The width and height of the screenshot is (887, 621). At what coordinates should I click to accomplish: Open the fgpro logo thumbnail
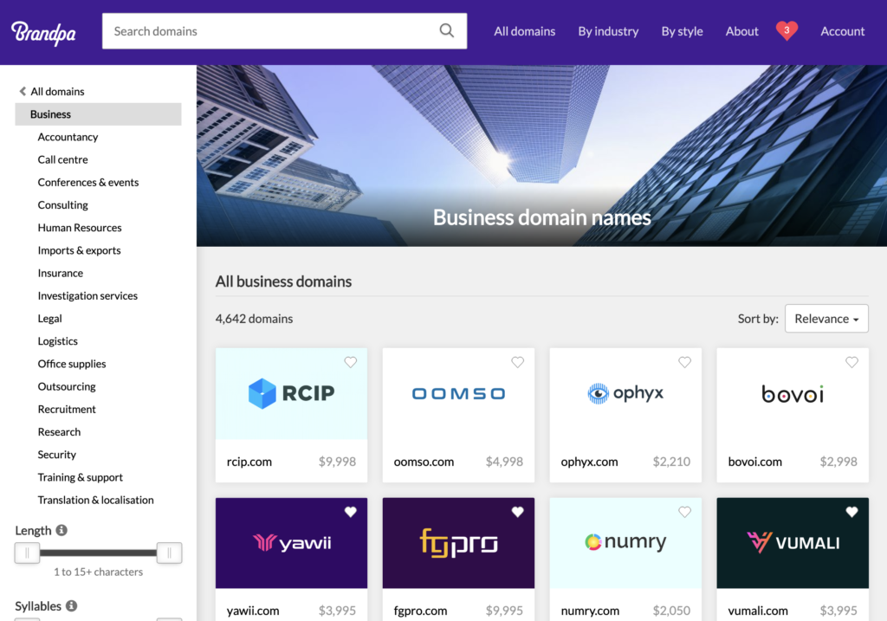(458, 543)
